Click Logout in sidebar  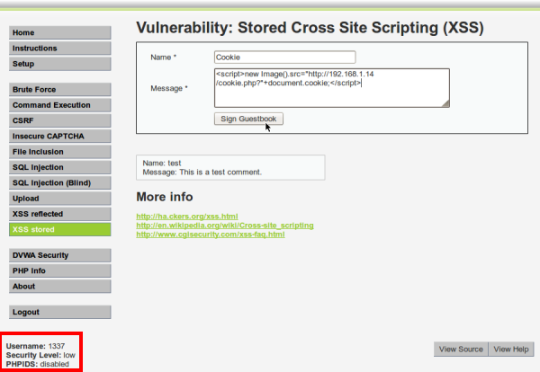click(60, 312)
